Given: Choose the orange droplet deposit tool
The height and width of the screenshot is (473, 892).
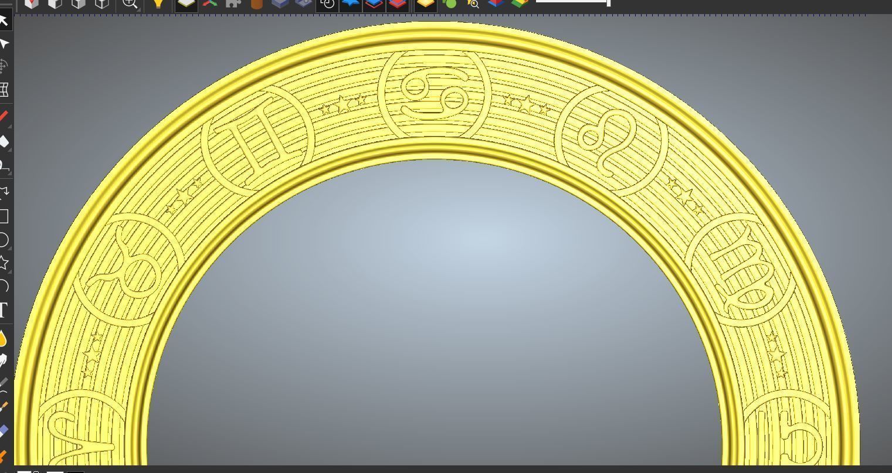Looking at the screenshot, I should 3,339.
